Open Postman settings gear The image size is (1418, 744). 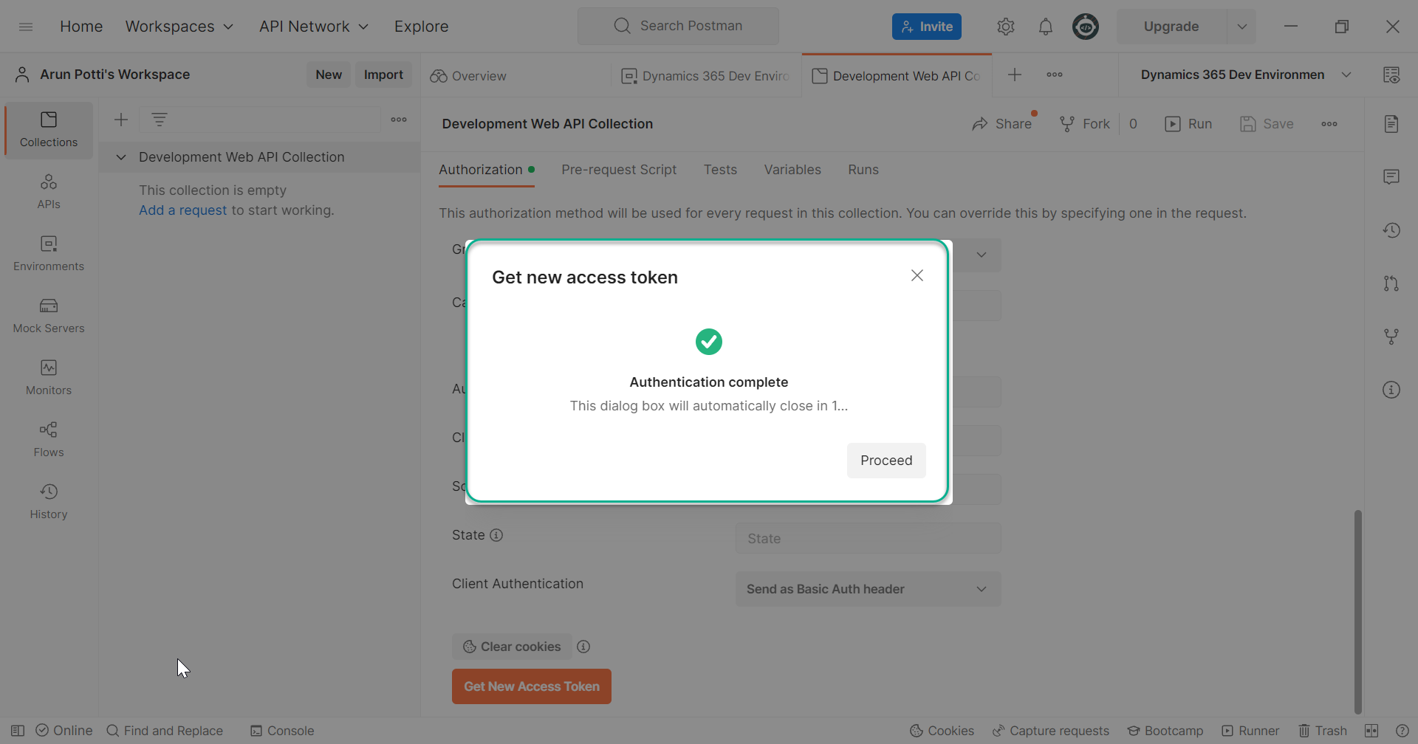coord(1005,26)
